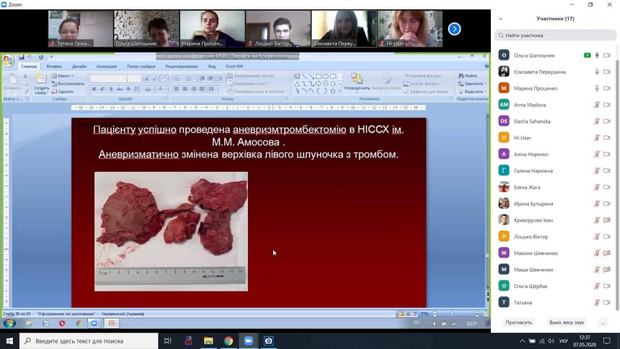Toggle the muted microphone for Dasha Sahanska
The height and width of the screenshot is (349, 620).
coord(597,121)
